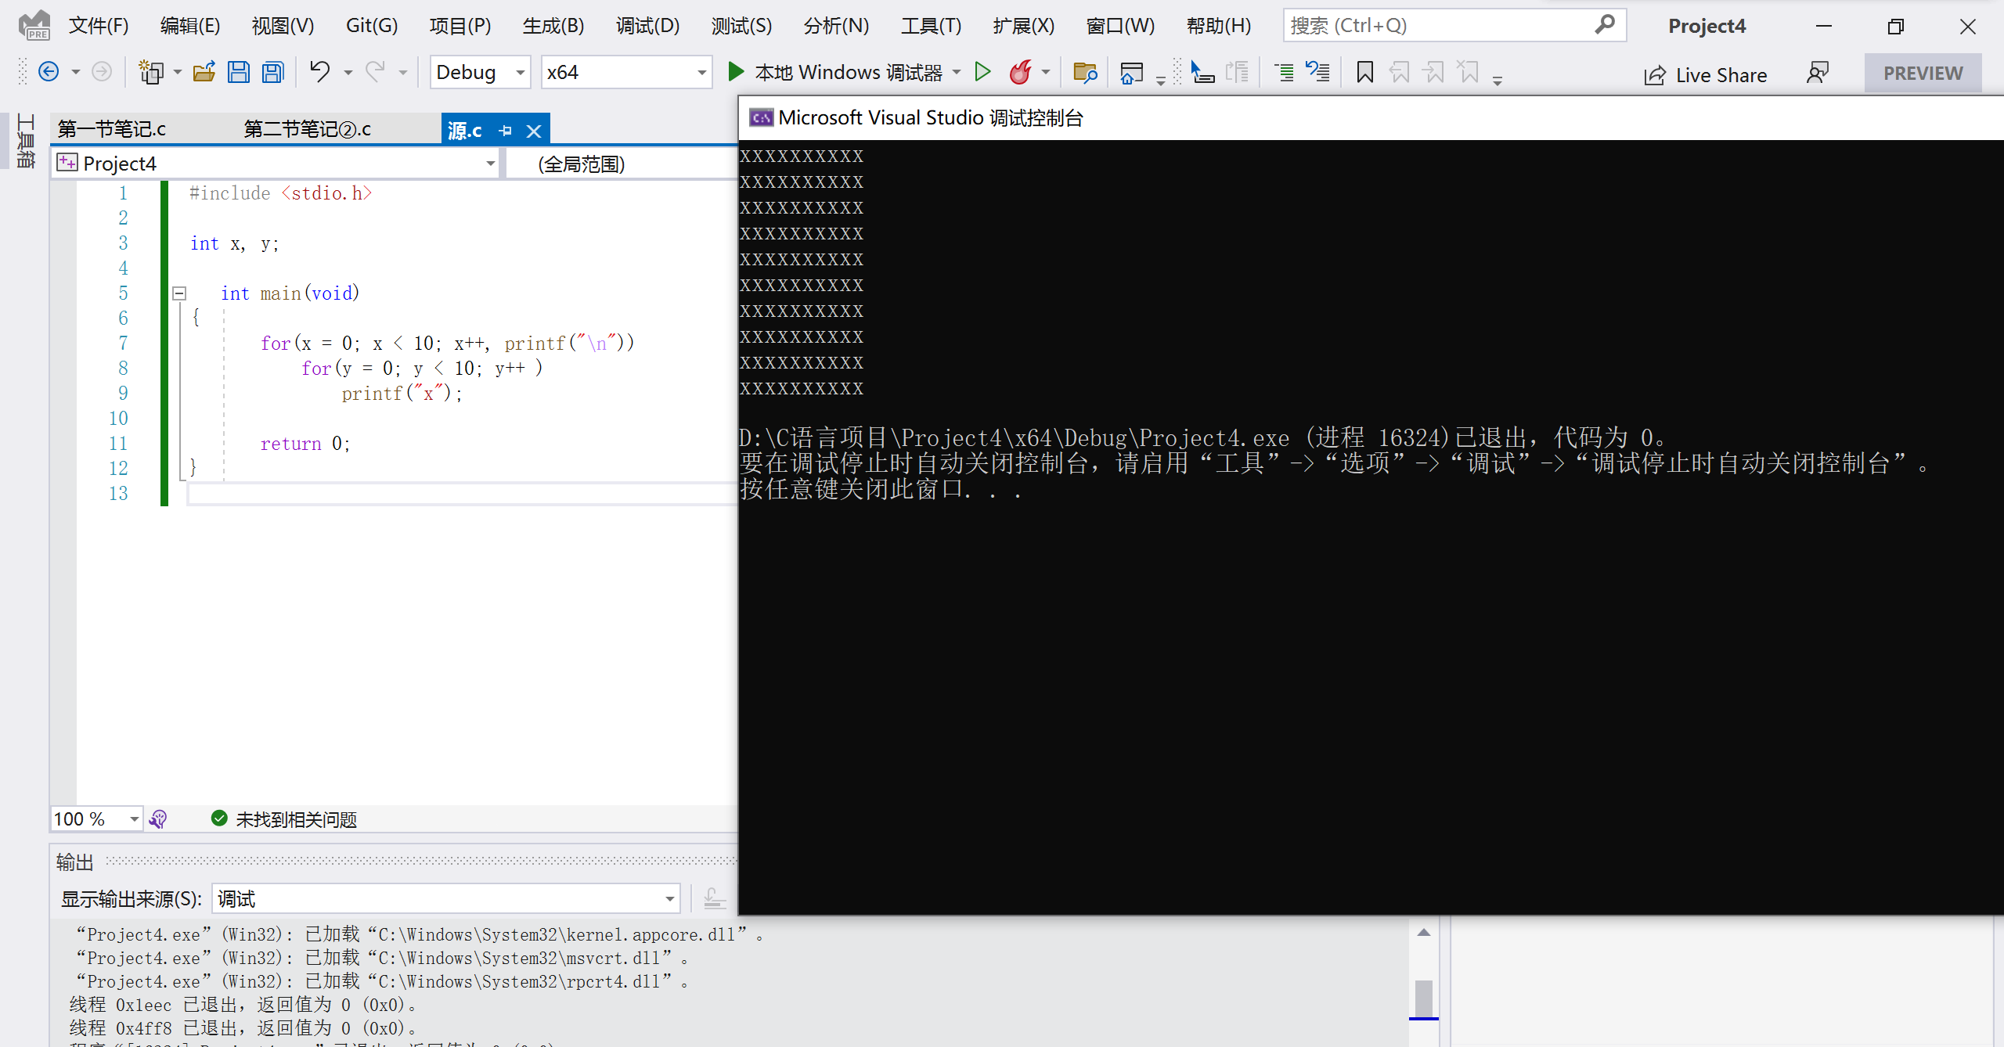Click the Bookmark toggle icon
This screenshot has height=1047, width=2004.
(x=1365, y=71)
